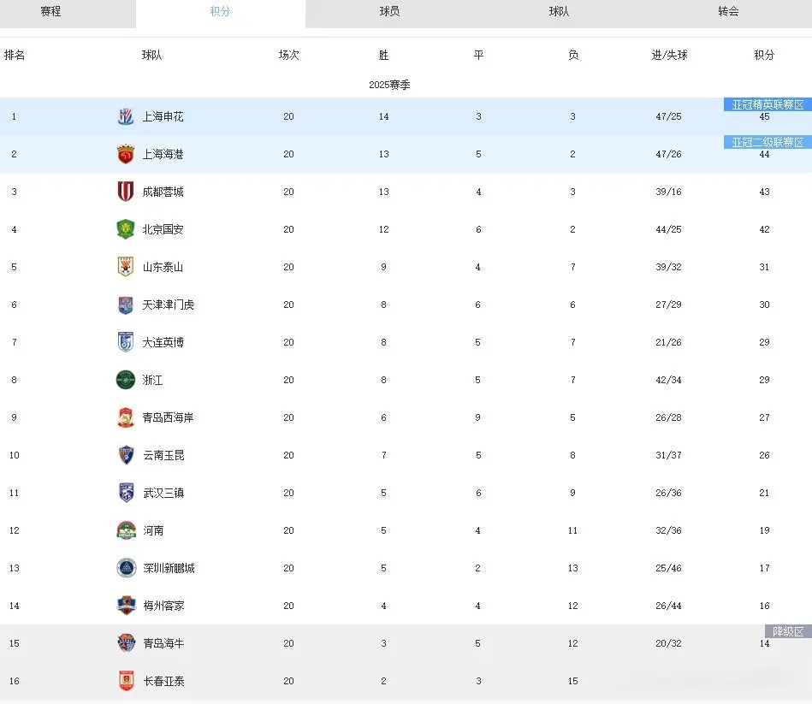Click the 浙江 club crest icon
Viewport: 812px width, 704px height.
[126, 381]
